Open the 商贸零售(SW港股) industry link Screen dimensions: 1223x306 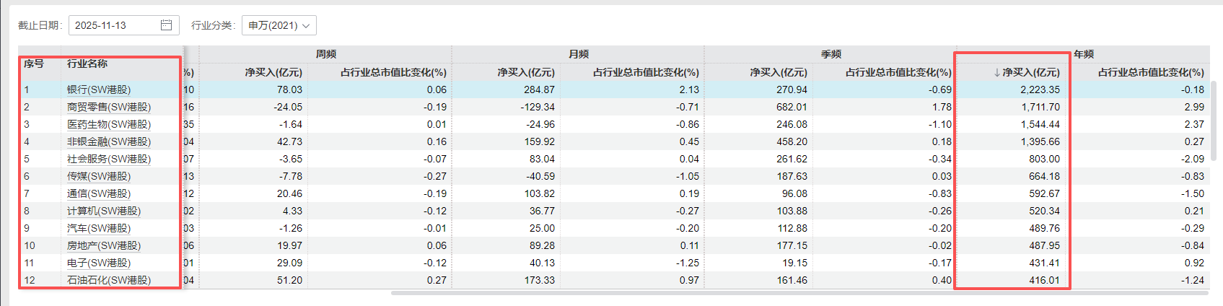(108, 107)
